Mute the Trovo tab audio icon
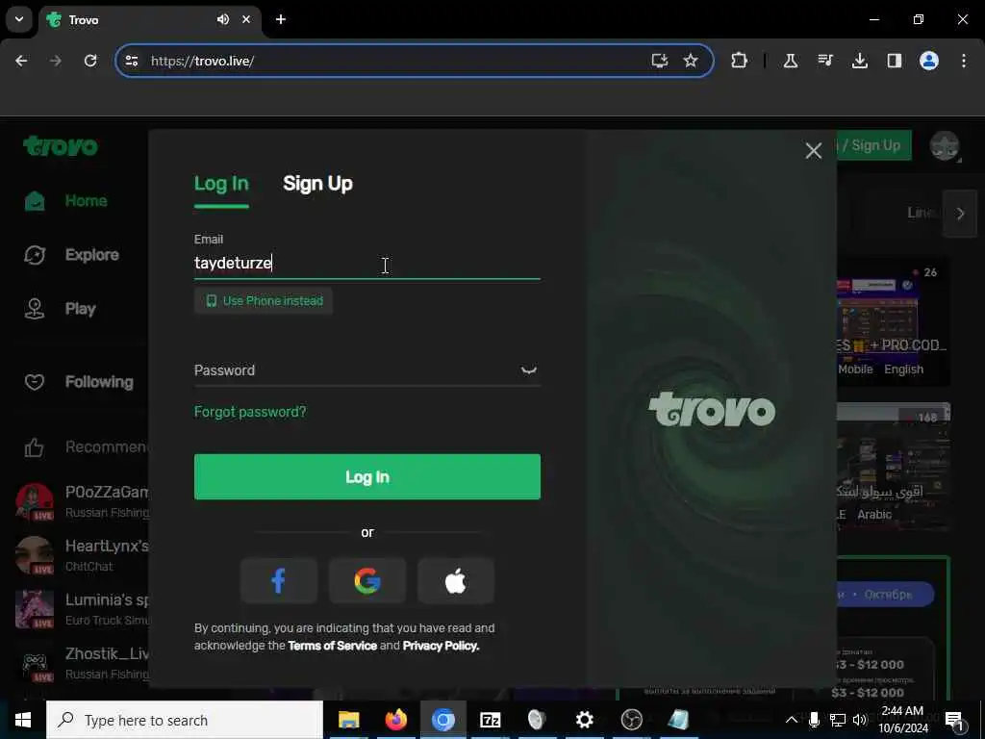 coord(223,19)
